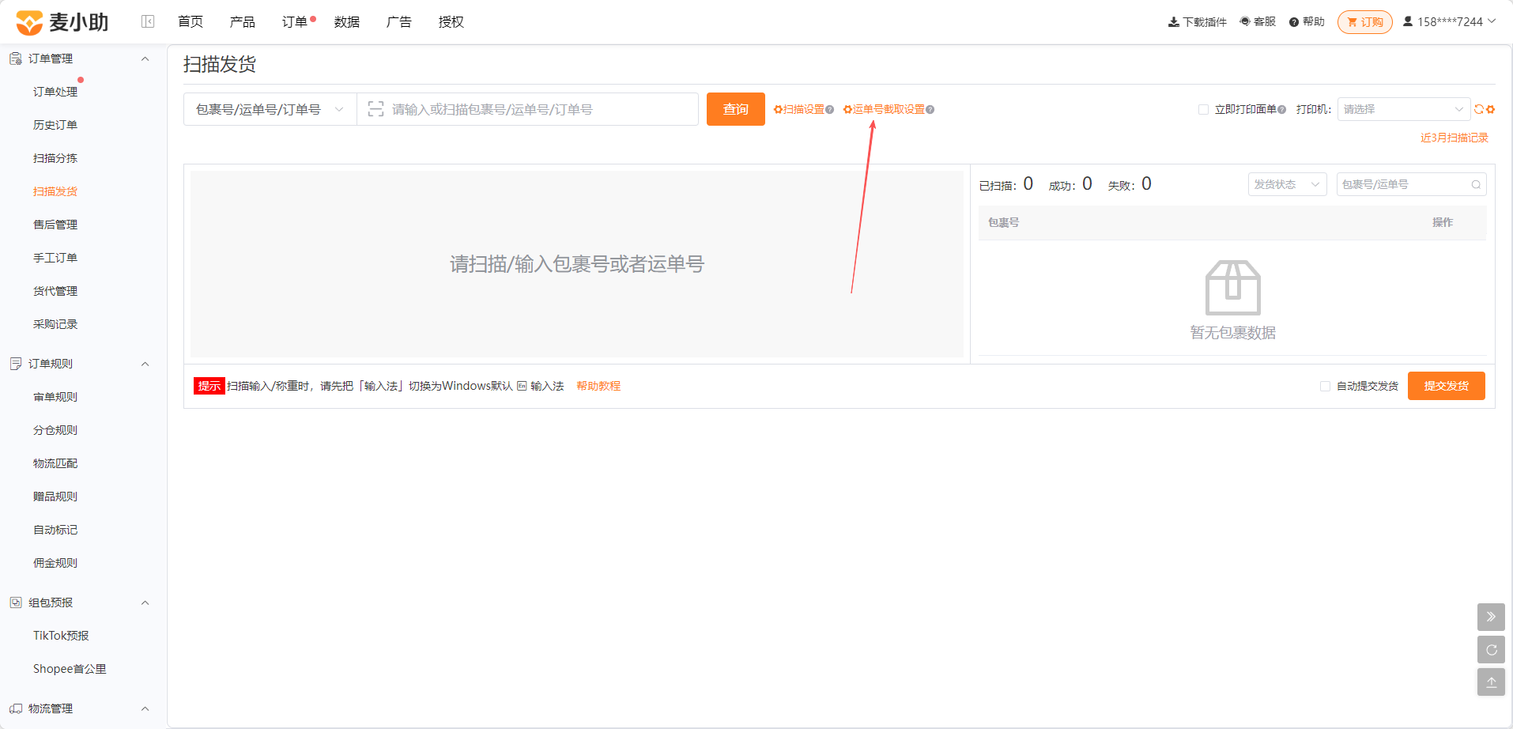Open printer settings gear icon

(1490, 109)
